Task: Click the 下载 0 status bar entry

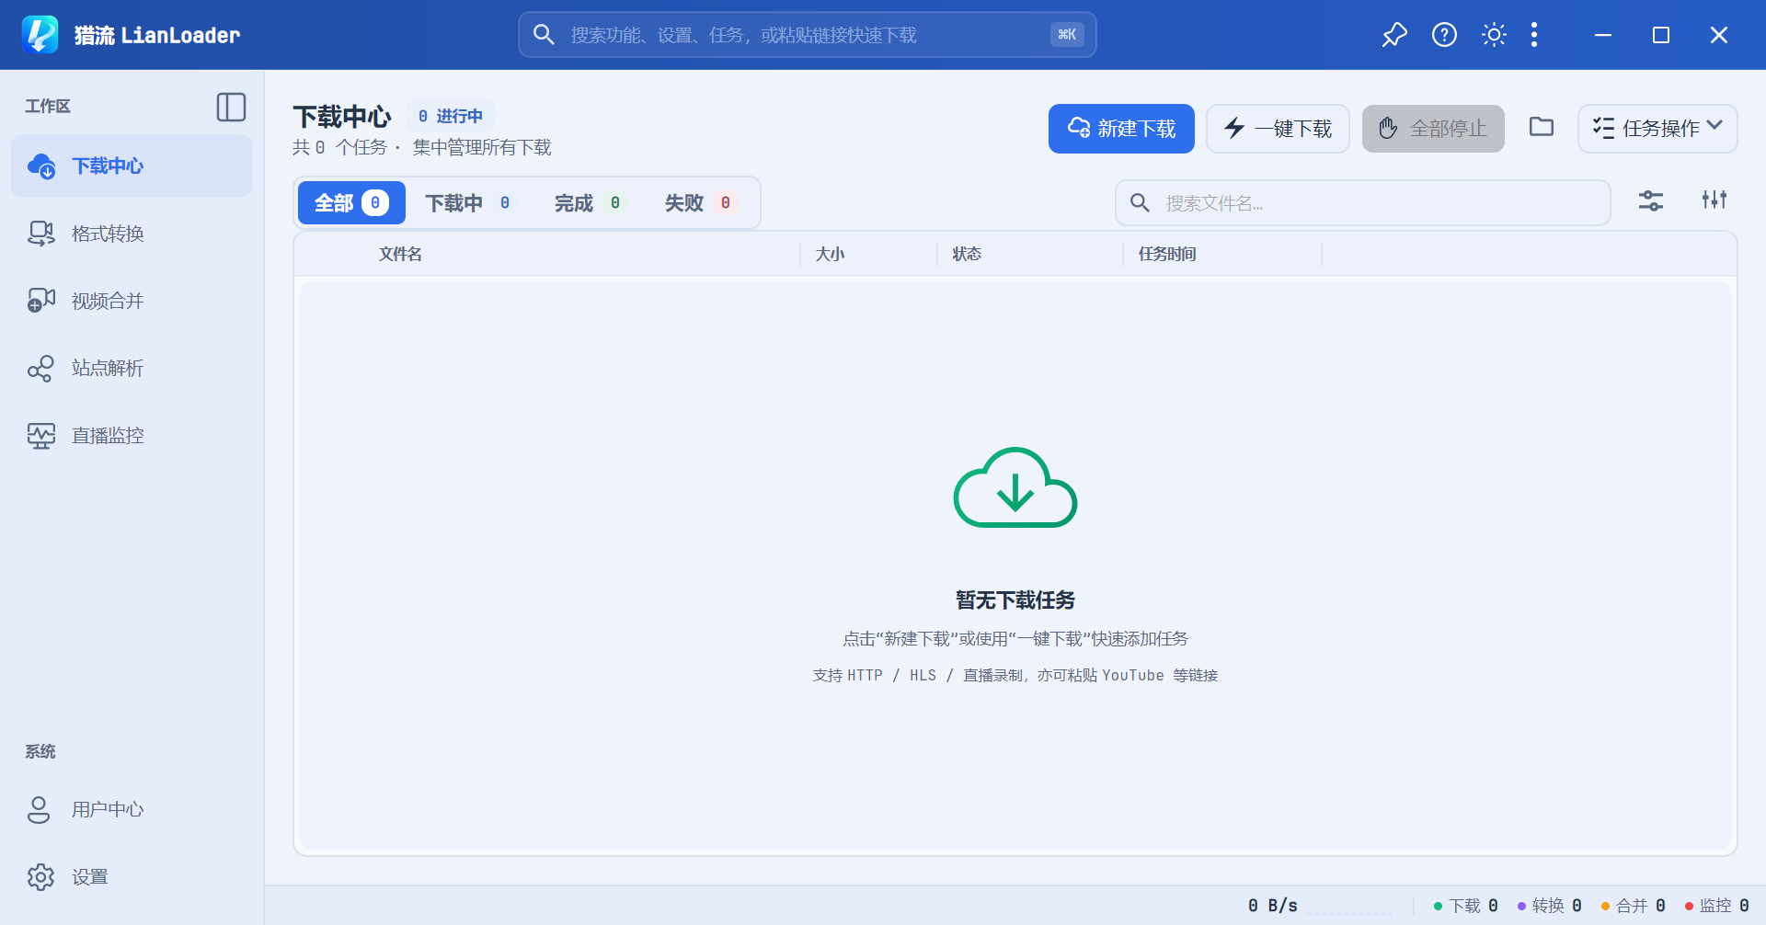Action: pyautogui.click(x=1466, y=906)
